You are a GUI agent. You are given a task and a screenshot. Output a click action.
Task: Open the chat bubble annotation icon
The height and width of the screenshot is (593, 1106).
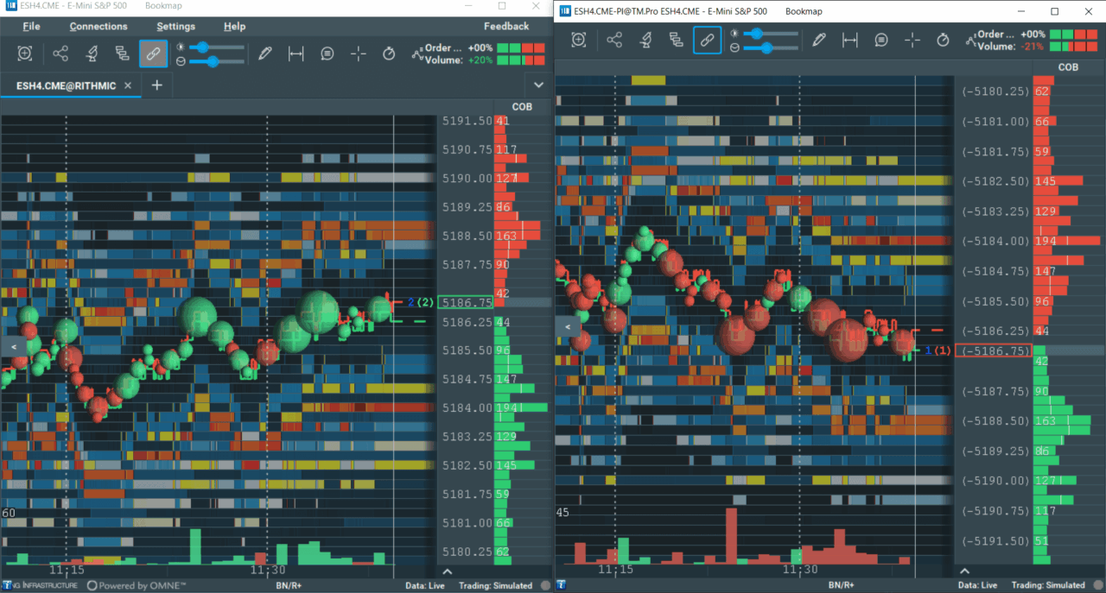[x=327, y=53]
